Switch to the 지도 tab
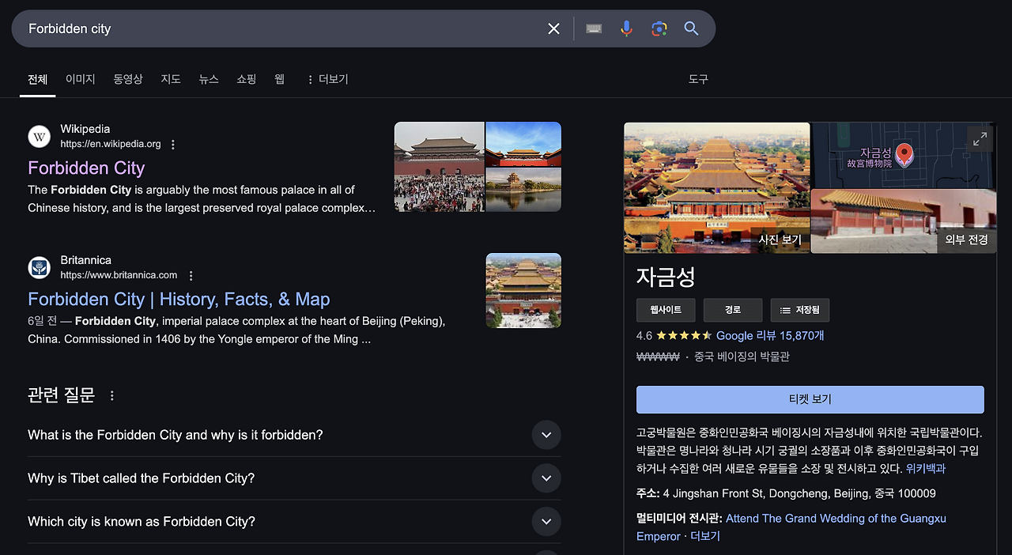The width and height of the screenshot is (1012, 555). [171, 79]
